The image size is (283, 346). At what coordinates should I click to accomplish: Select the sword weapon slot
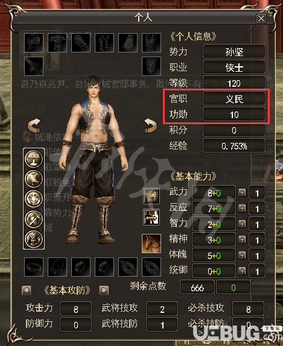click(34, 66)
